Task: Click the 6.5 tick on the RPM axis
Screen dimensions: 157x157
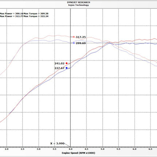Action: point(150,149)
